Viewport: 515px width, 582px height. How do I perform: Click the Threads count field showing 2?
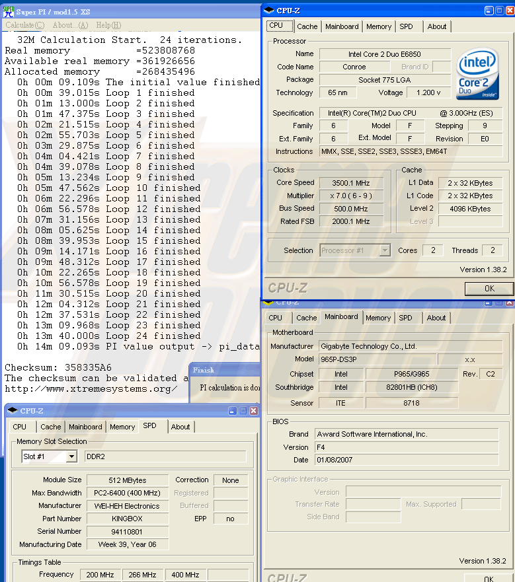[493, 250]
